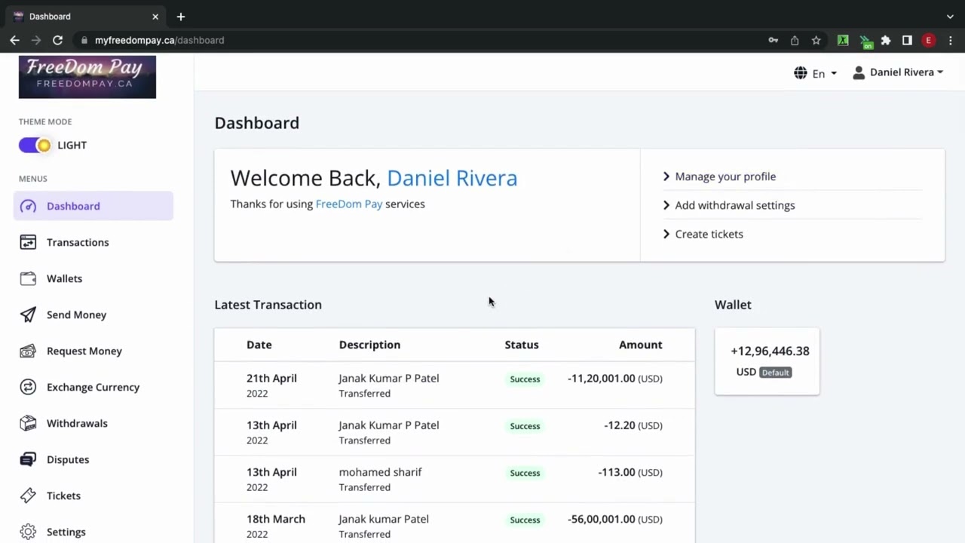Click the Add withdrawal settings link

(x=735, y=205)
